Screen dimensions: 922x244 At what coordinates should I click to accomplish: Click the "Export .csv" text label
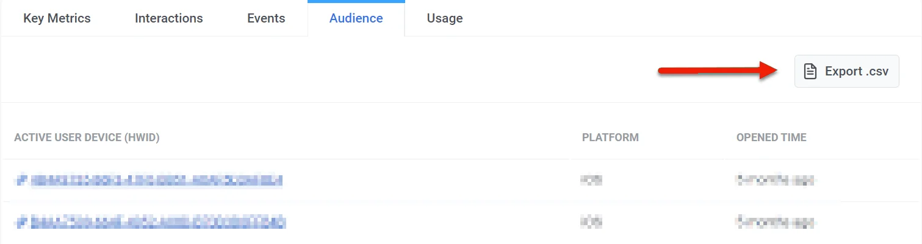[x=857, y=71]
